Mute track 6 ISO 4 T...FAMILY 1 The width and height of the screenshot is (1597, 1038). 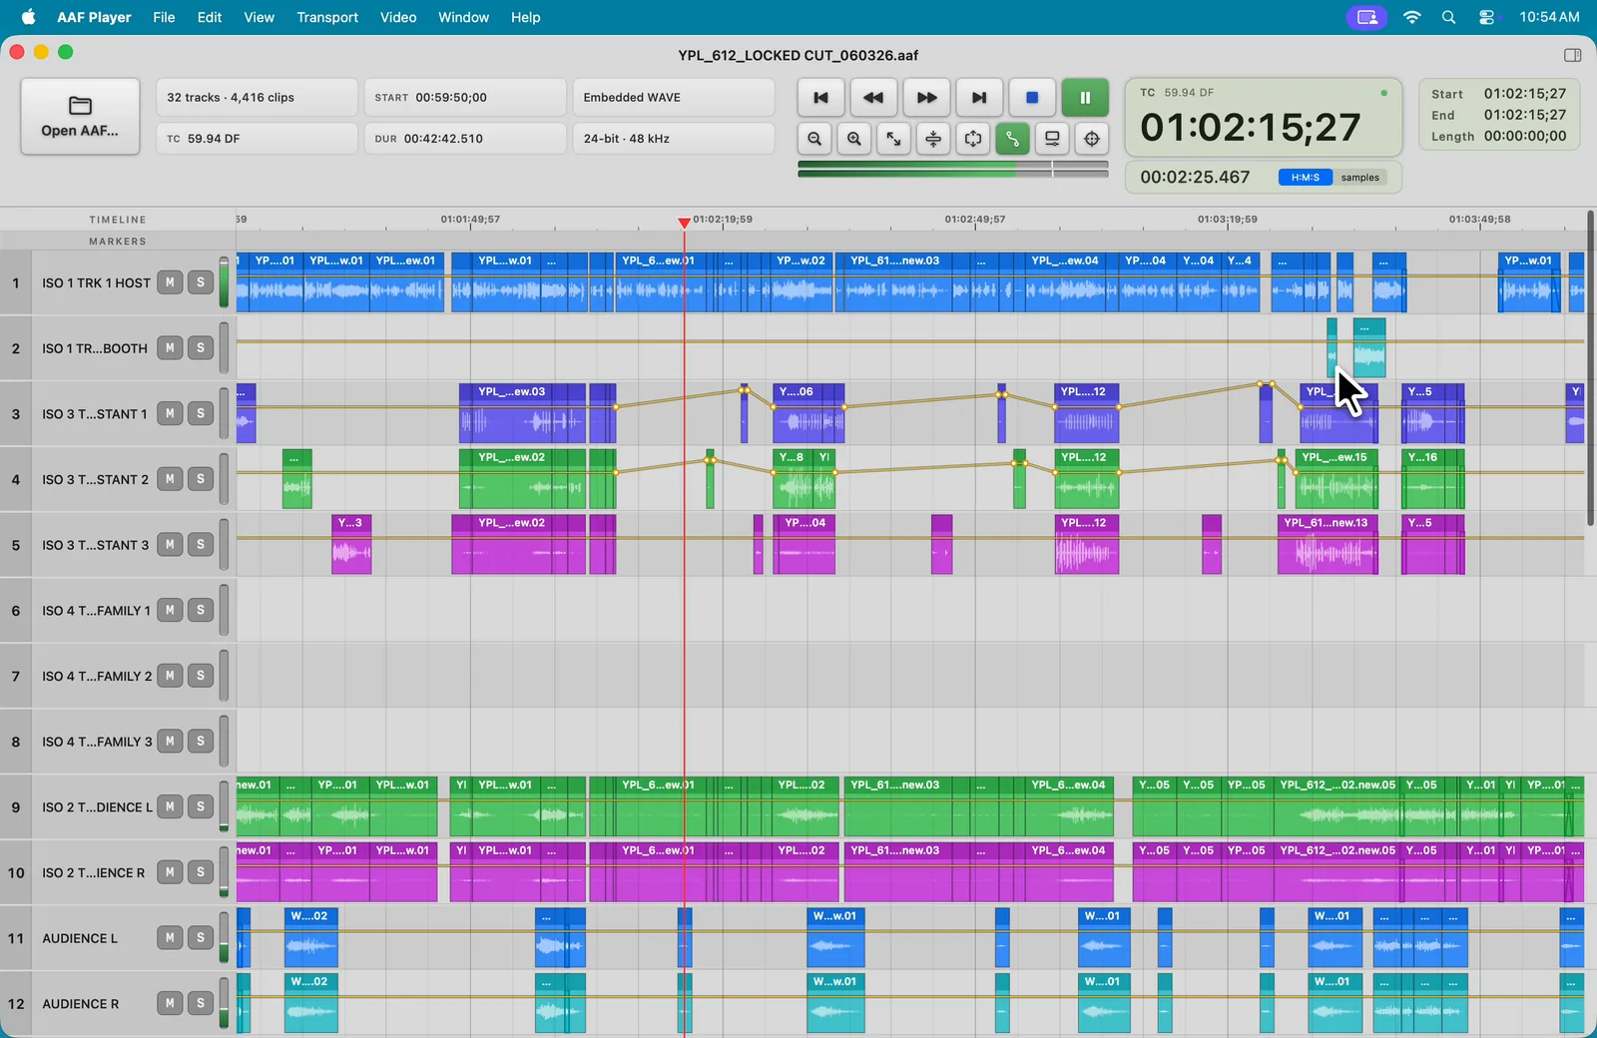point(170,610)
